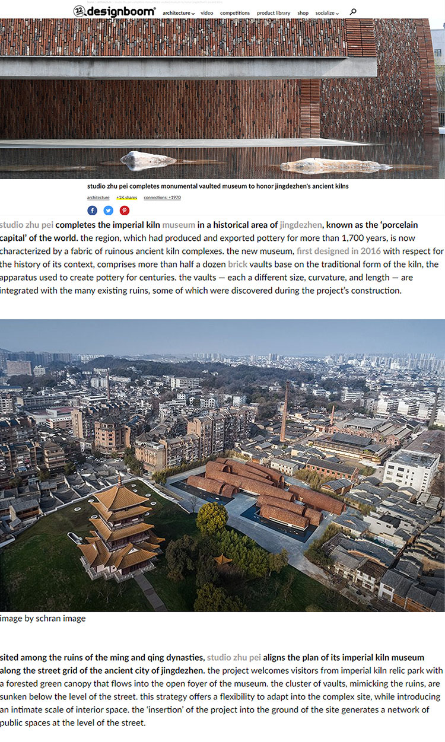Expand the architecture menu dropdown

click(x=178, y=12)
